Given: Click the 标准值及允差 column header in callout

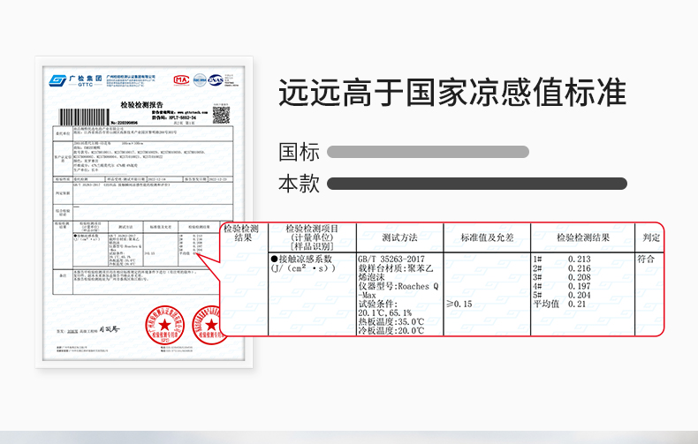Looking at the screenshot, I should (x=486, y=237).
